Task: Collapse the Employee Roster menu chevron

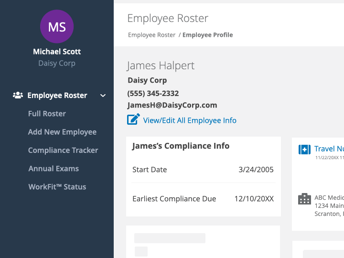Action: [103, 96]
